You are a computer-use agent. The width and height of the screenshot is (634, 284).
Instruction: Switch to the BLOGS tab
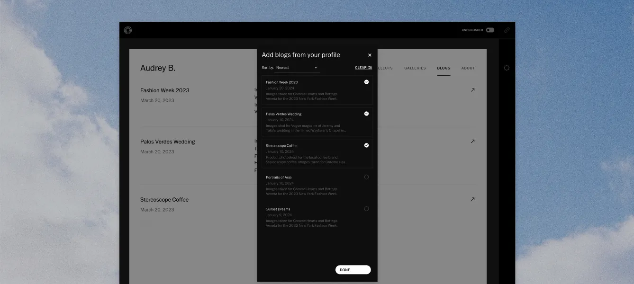tap(444, 68)
